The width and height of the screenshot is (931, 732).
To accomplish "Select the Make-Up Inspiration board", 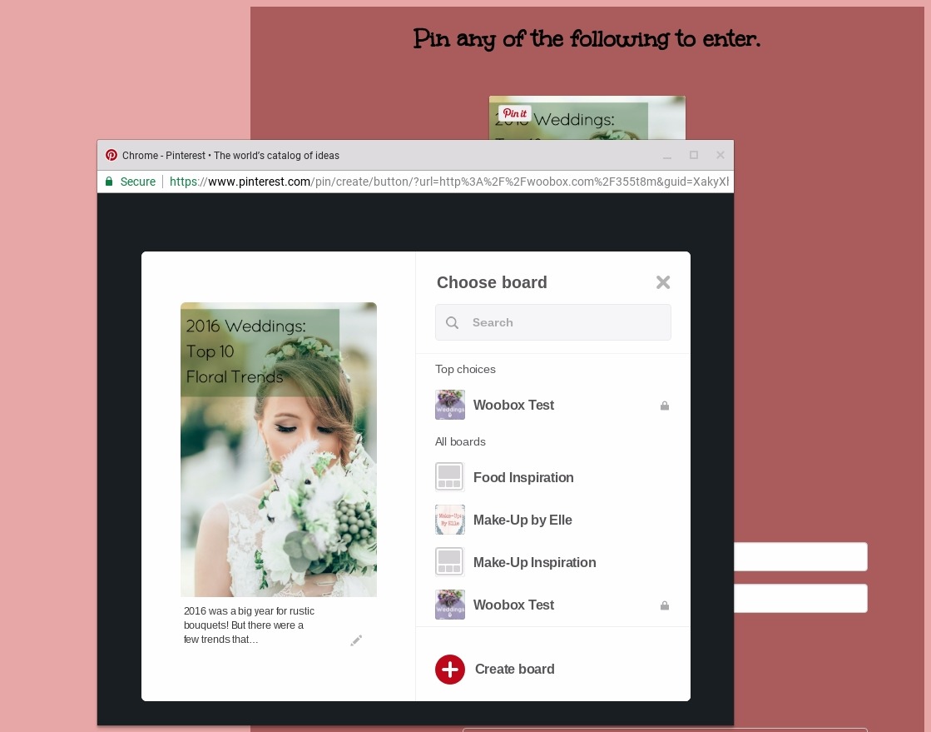I will [x=552, y=563].
